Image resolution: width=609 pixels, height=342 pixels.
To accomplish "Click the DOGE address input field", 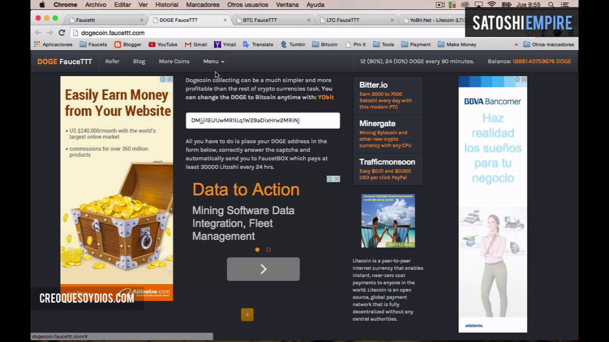I will [263, 120].
